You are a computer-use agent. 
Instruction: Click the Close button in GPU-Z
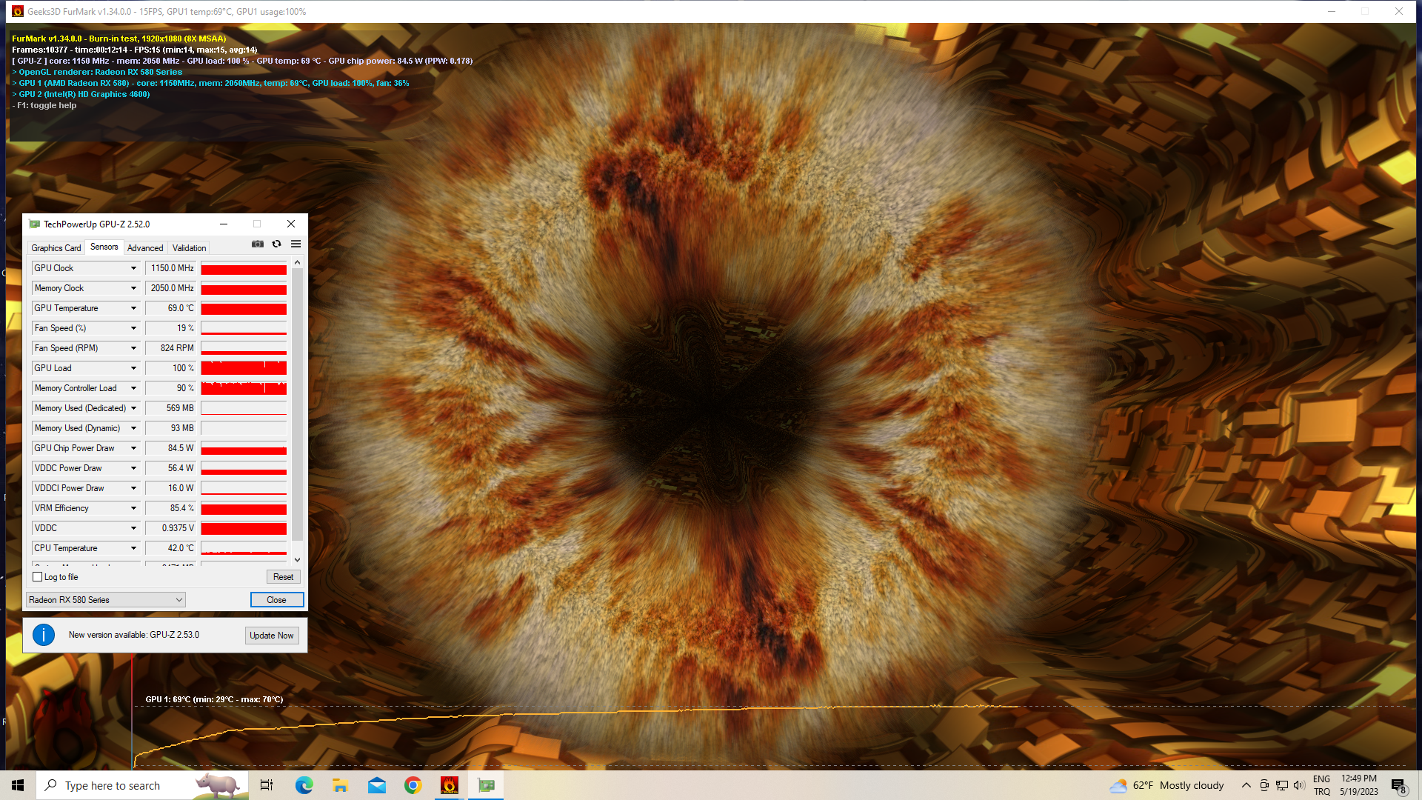(276, 600)
